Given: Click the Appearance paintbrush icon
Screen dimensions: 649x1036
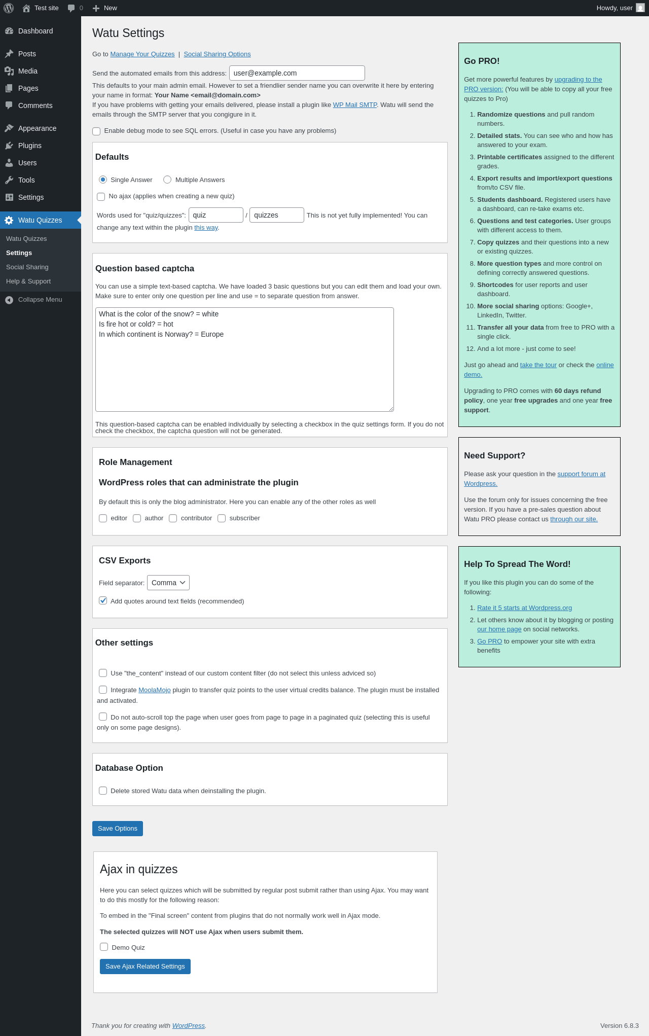Looking at the screenshot, I should pyautogui.click(x=9, y=128).
